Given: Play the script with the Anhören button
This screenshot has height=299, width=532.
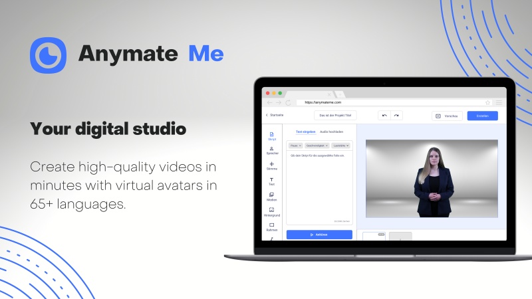Looking at the screenshot, I should point(319,235).
